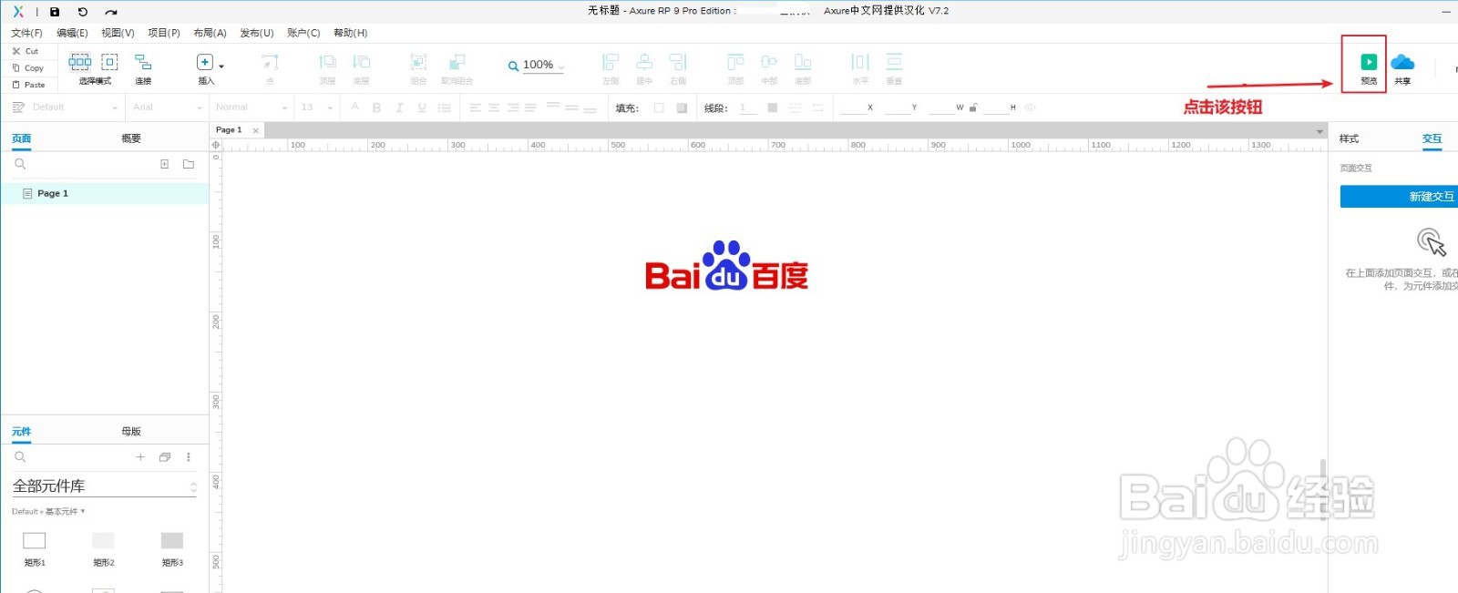Toggle Bold text formatting
The height and width of the screenshot is (593, 1458).
[x=376, y=107]
